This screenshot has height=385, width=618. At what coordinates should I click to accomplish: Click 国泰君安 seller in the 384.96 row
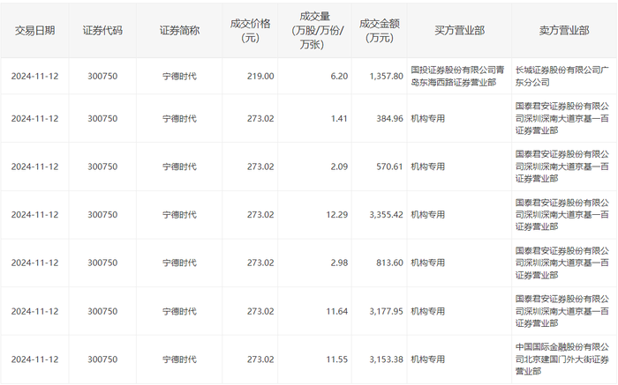(562, 118)
